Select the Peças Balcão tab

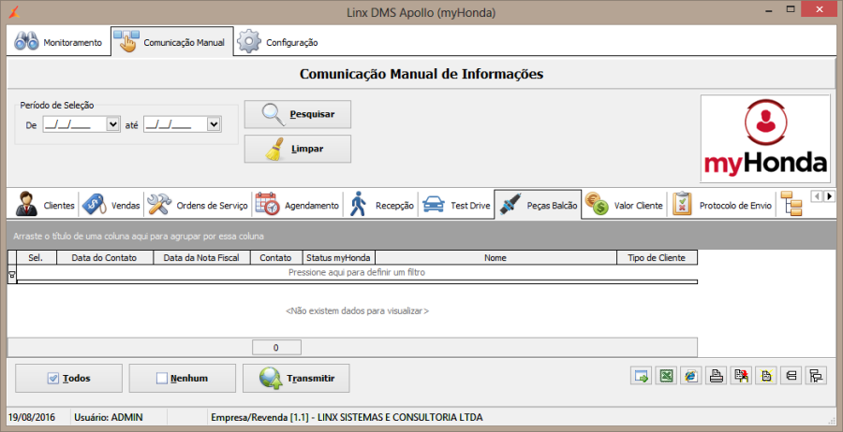click(x=538, y=205)
